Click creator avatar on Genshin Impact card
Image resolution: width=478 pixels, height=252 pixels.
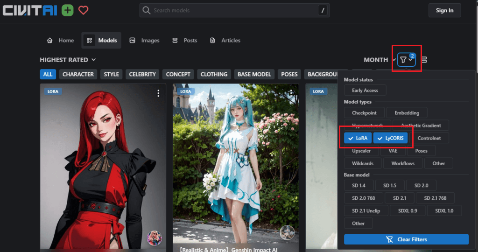tap(287, 232)
